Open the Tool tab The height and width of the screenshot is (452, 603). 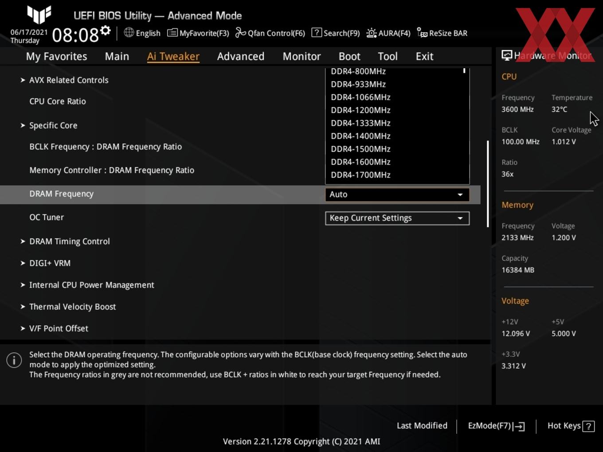coord(388,56)
